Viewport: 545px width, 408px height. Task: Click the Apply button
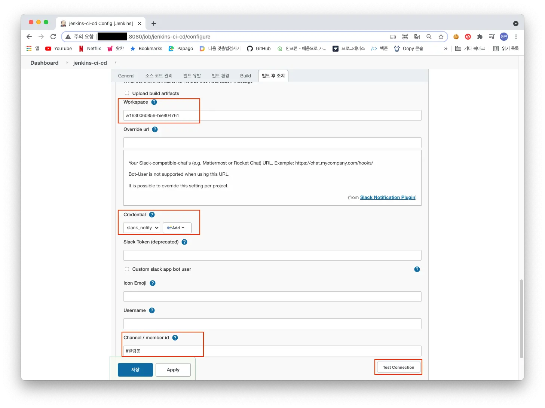tap(173, 370)
